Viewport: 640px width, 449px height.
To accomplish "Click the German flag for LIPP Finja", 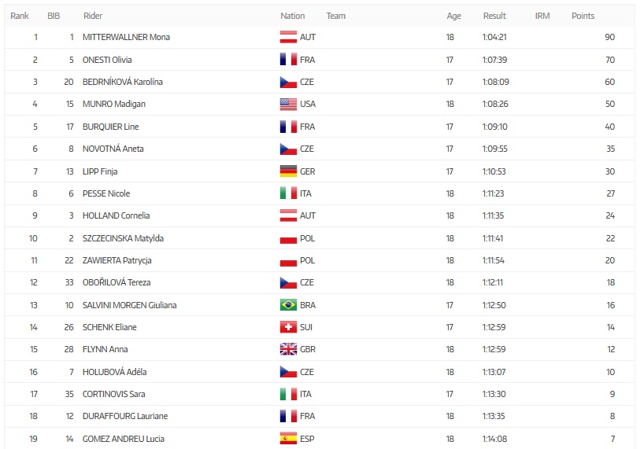I will point(288,171).
